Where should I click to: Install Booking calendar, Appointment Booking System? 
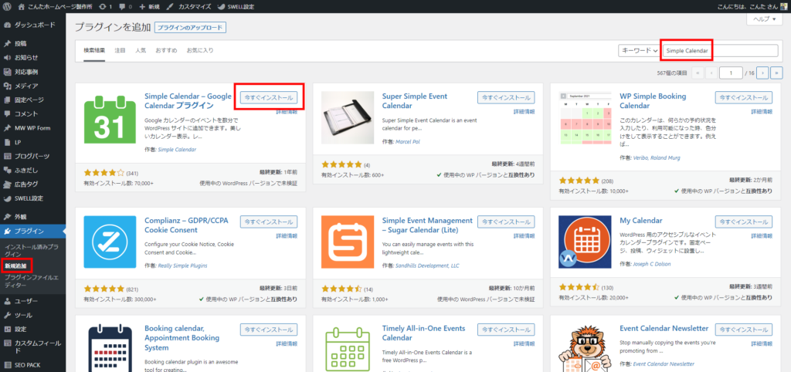tap(268, 330)
